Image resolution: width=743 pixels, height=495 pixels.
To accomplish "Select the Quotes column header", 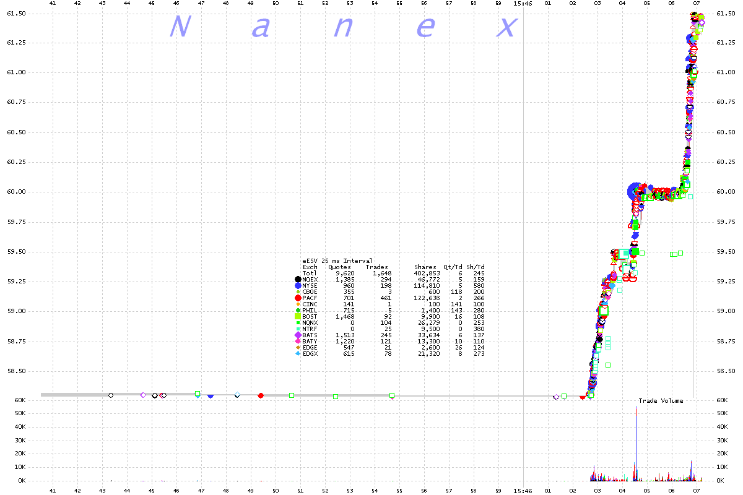I will coord(339,267).
